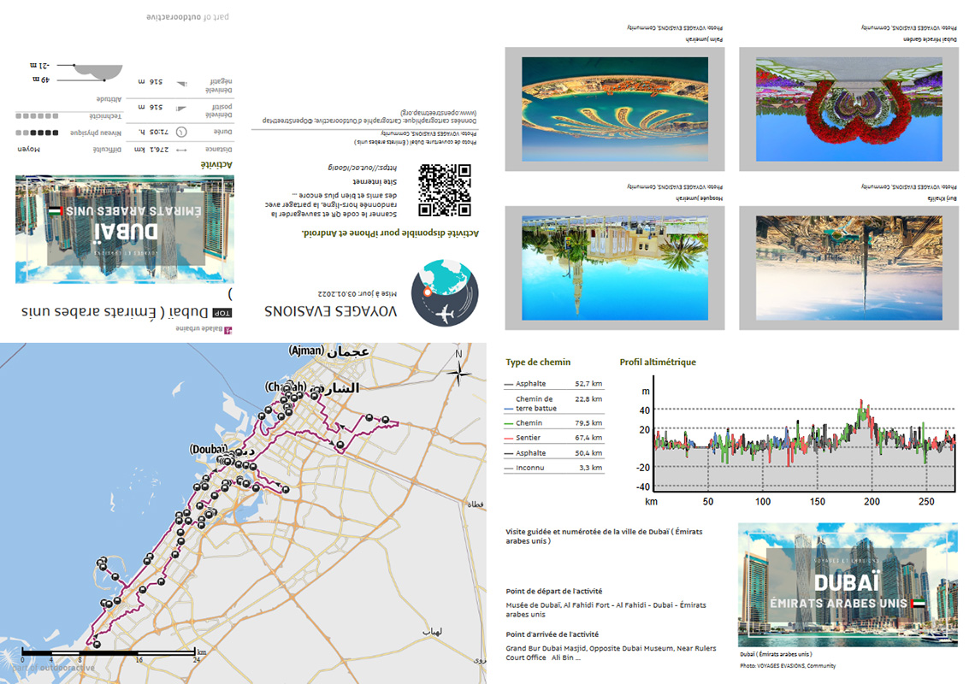Screen dimensions: 975x684
Task: Select the '516 m' value beside Dénivelé négatif
Action: coord(151,82)
